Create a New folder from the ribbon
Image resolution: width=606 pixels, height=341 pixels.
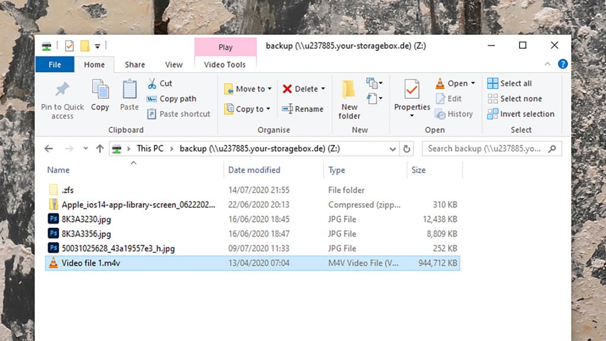(x=349, y=99)
